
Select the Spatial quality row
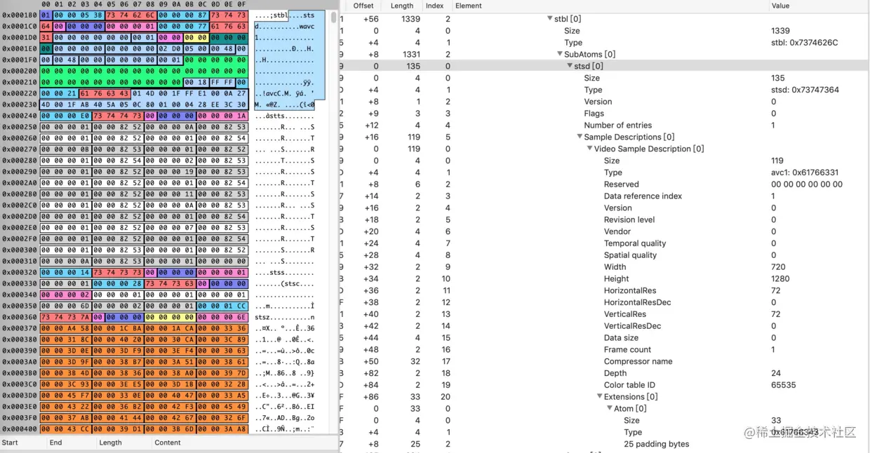tap(605, 255)
